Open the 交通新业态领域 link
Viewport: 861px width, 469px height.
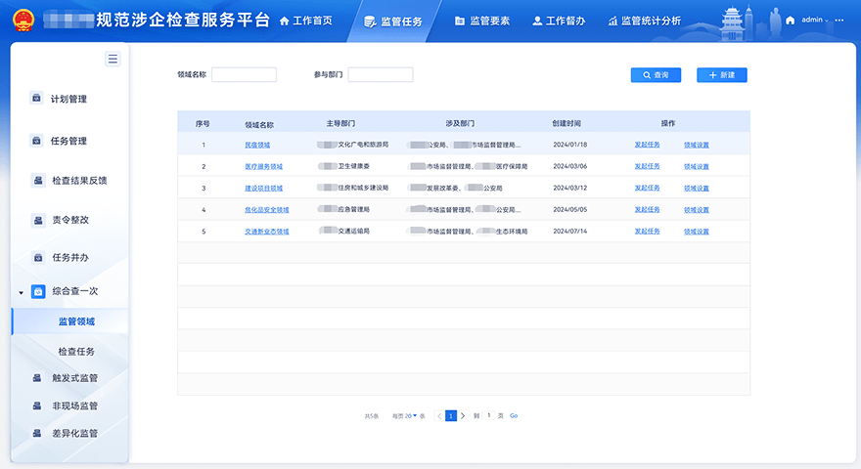(266, 232)
